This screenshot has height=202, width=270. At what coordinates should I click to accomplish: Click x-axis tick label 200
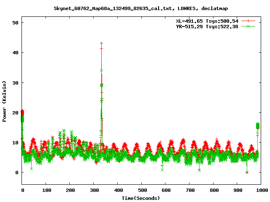coord(70,190)
